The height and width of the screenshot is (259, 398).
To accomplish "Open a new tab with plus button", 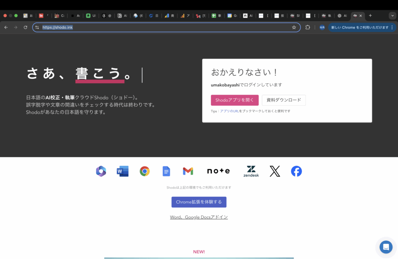I will [x=370, y=16].
